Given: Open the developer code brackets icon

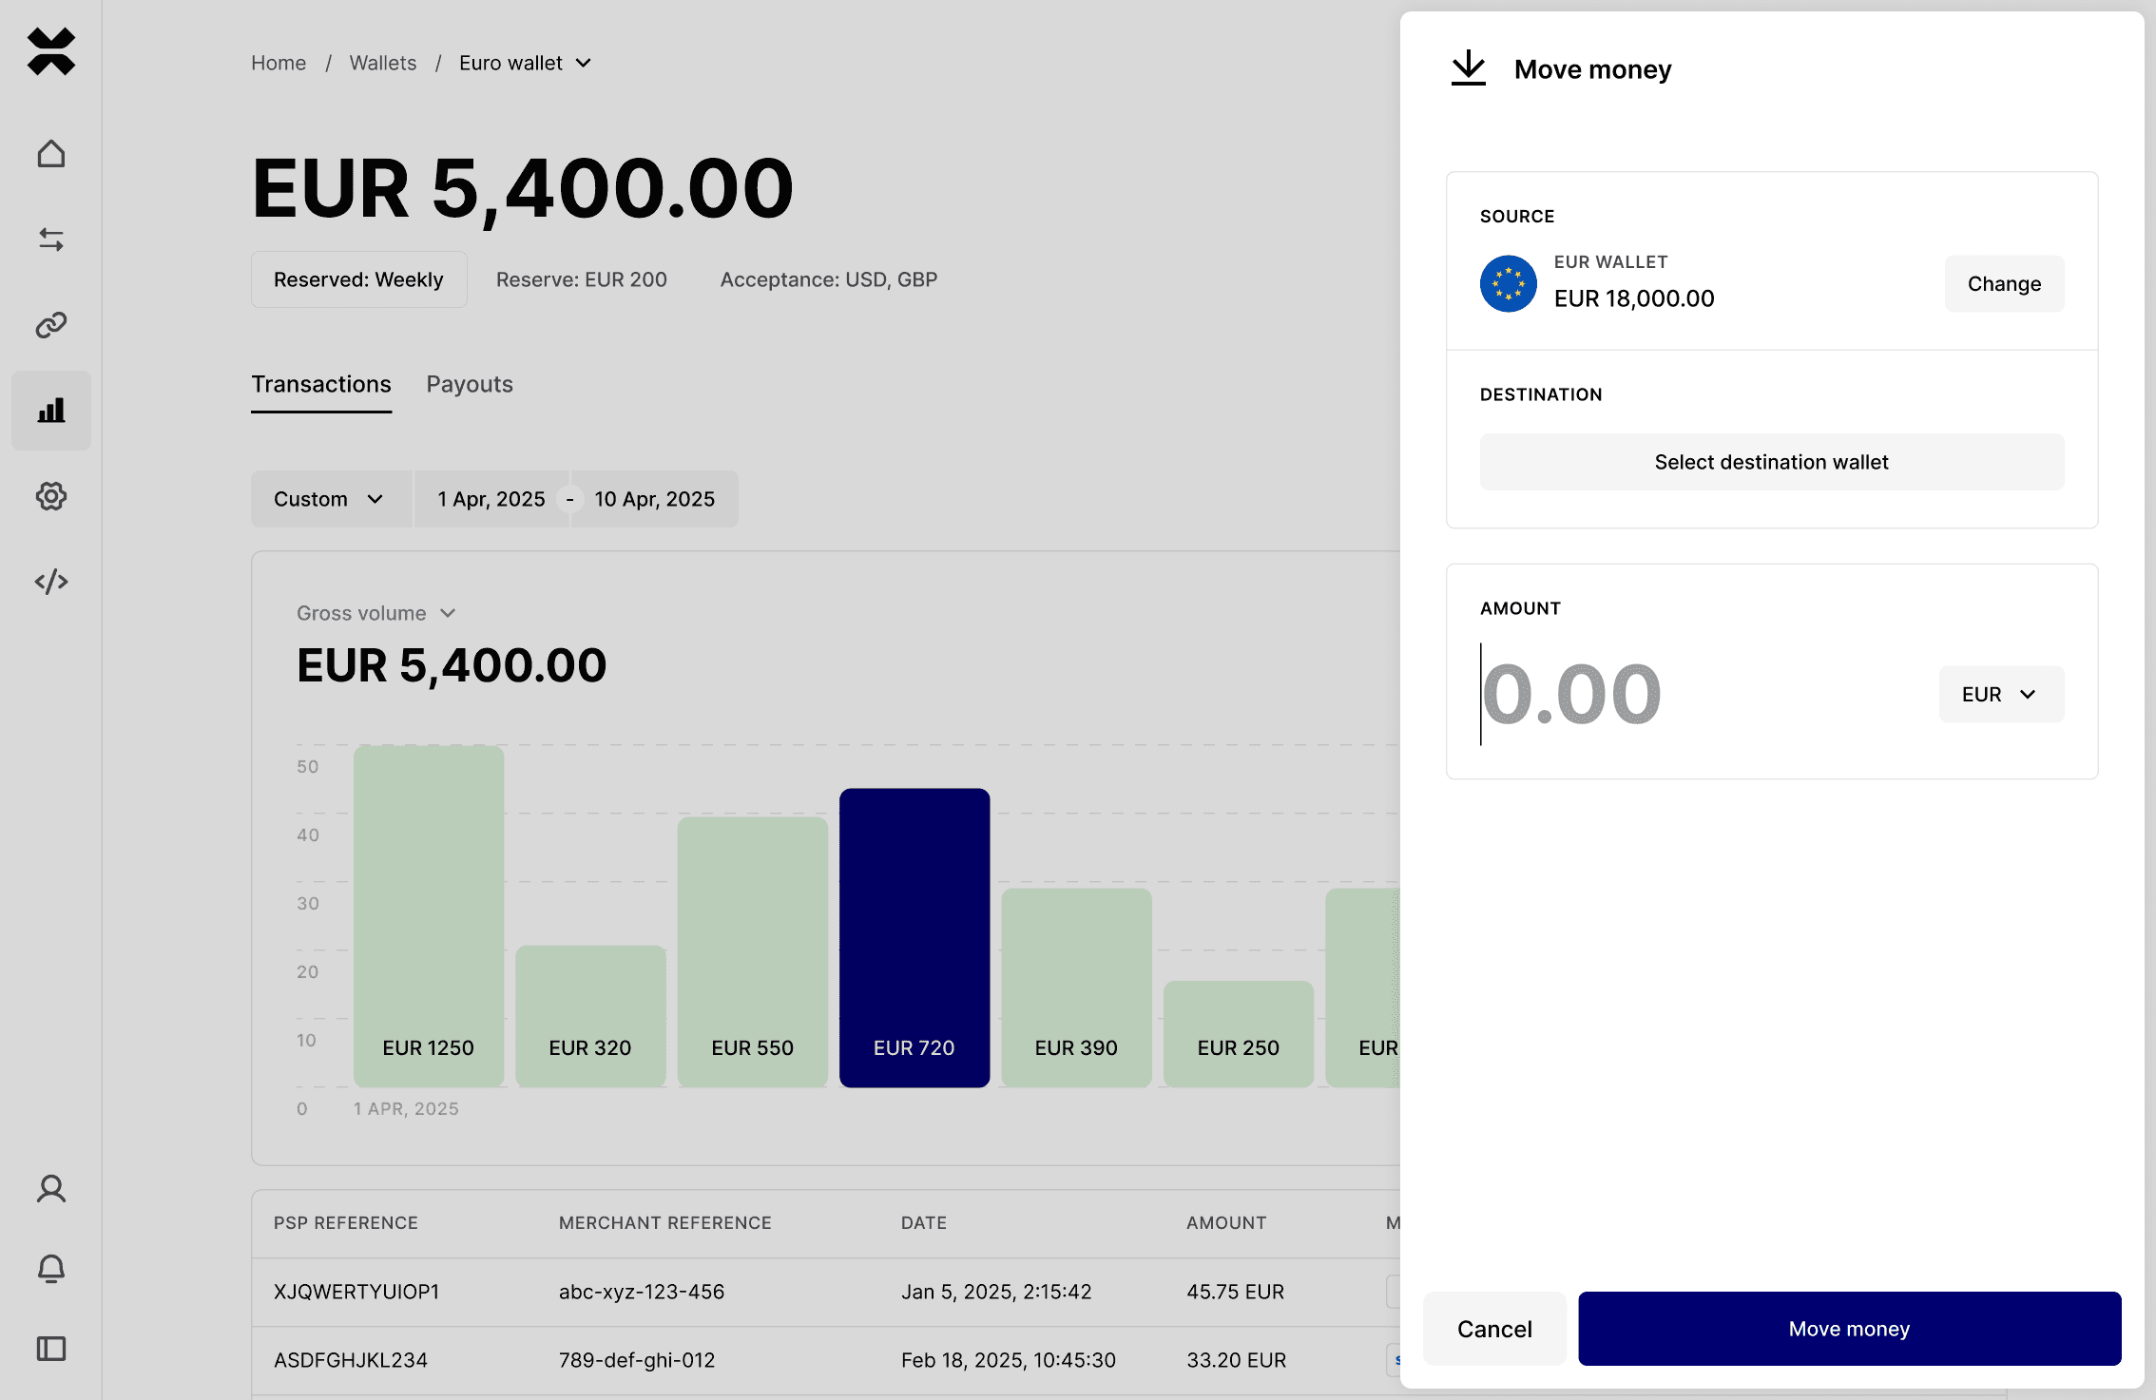Looking at the screenshot, I should click(51, 582).
